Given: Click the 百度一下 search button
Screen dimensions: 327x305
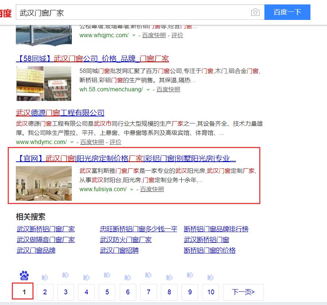Looking at the screenshot, I should 287,12.
